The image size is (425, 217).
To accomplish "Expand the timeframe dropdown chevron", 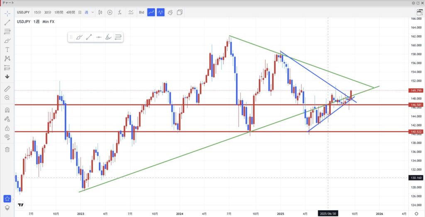I will point(93,12).
